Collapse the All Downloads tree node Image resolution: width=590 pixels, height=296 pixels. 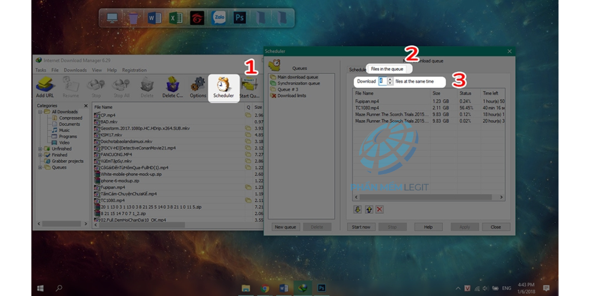coord(40,112)
